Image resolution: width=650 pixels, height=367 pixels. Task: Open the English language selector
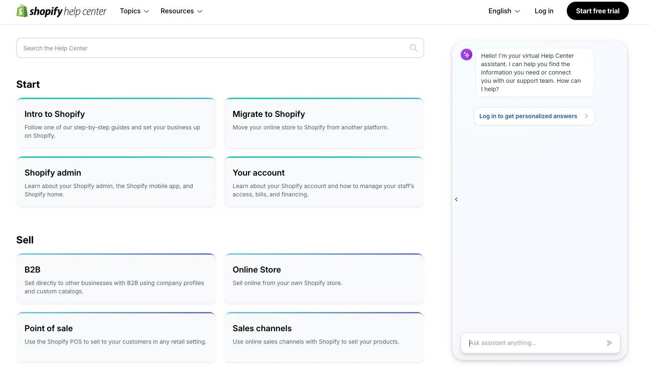[x=504, y=11]
